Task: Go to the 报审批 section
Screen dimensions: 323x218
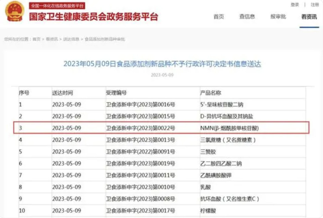Action: click(x=278, y=17)
